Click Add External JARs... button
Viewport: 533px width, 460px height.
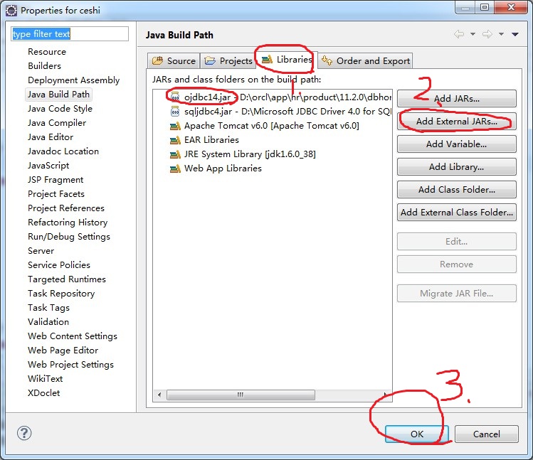click(x=457, y=122)
